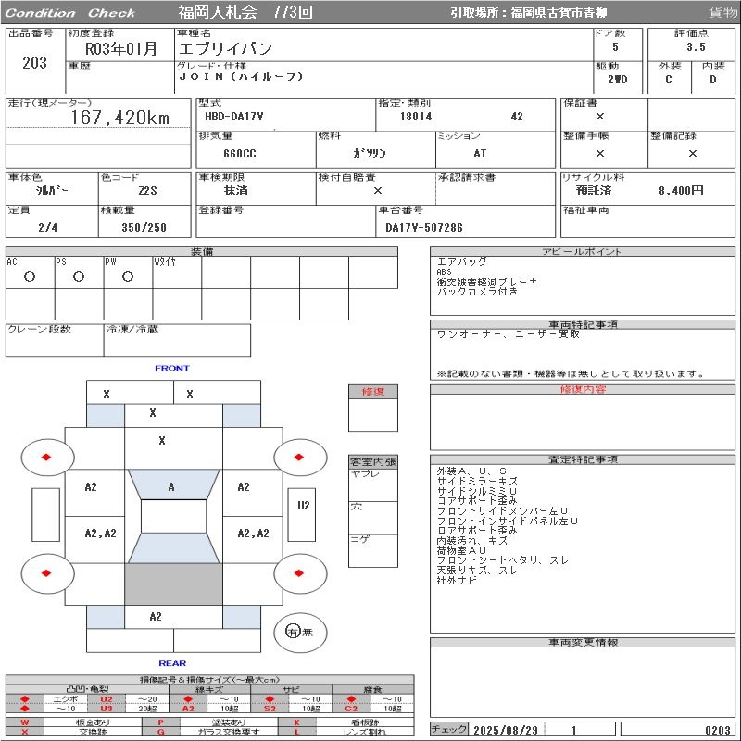
Task: Click the 荷物室AU inspection note
Action: point(461,550)
